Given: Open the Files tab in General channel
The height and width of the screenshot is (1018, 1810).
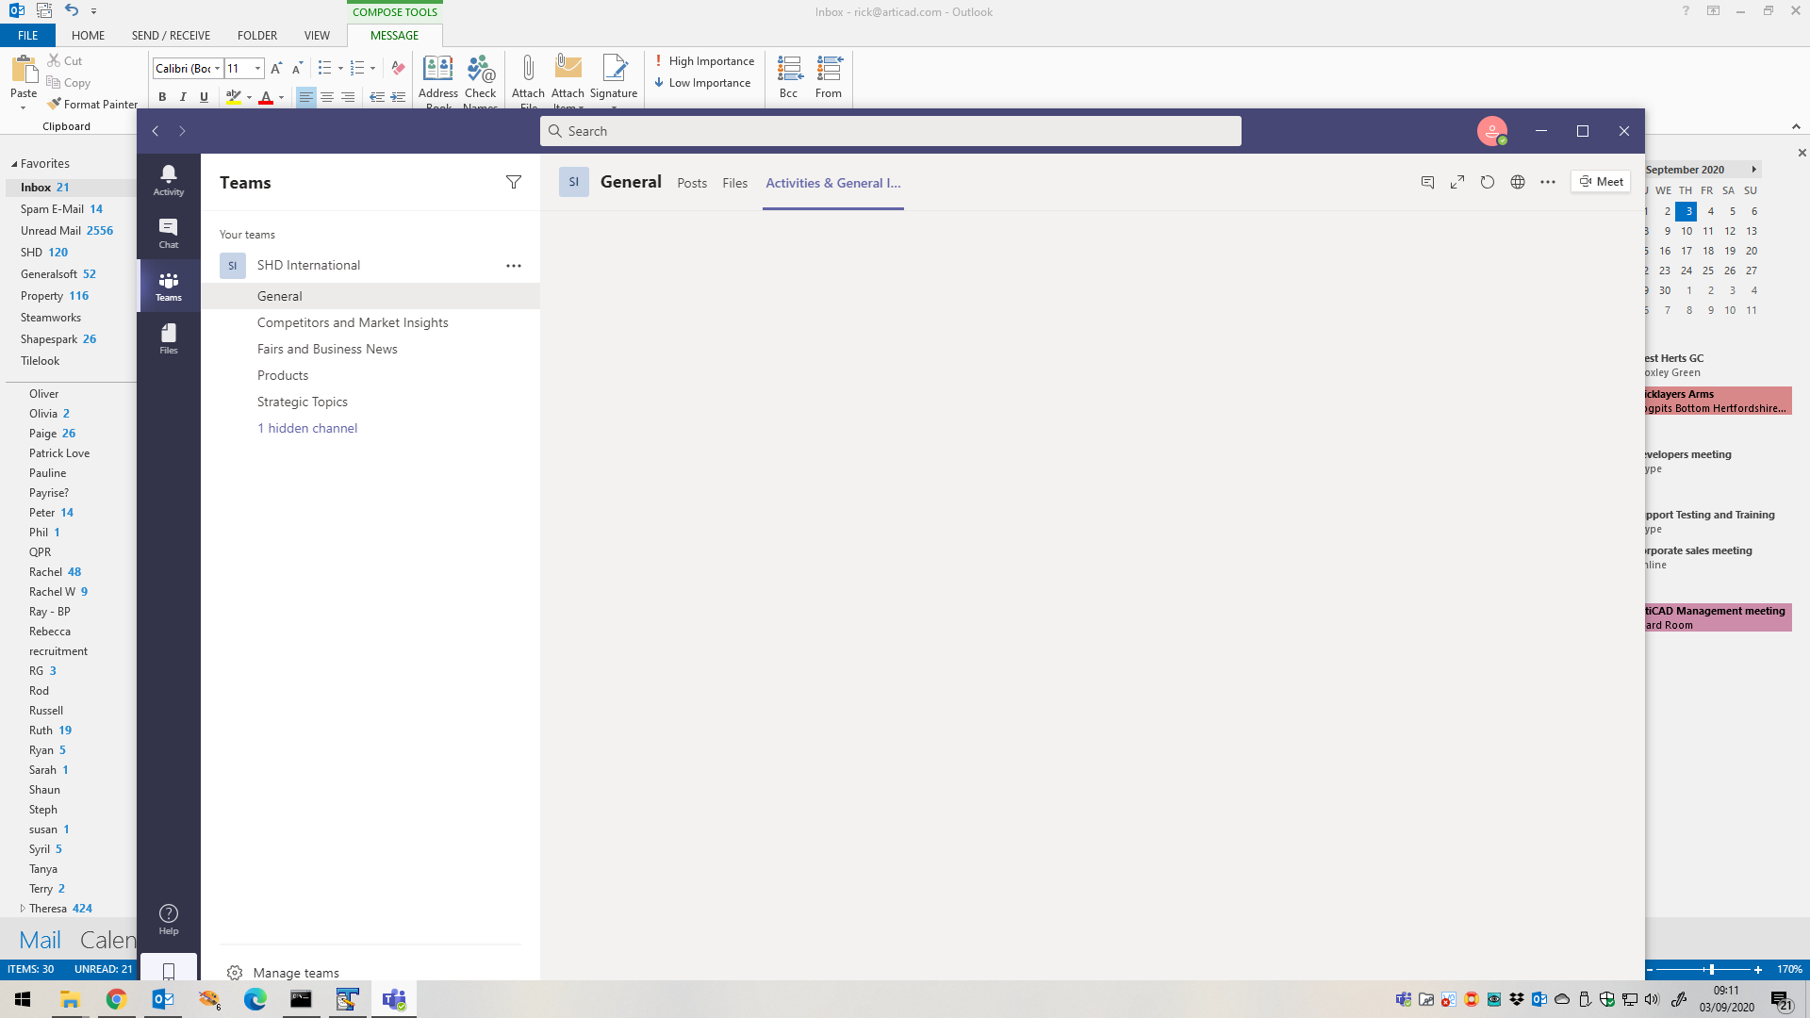Looking at the screenshot, I should tap(735, 183).
